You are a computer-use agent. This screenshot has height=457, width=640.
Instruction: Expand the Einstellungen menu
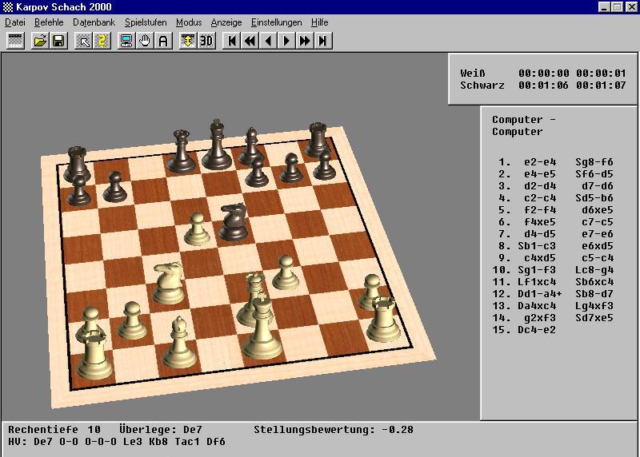pos(276,22)
